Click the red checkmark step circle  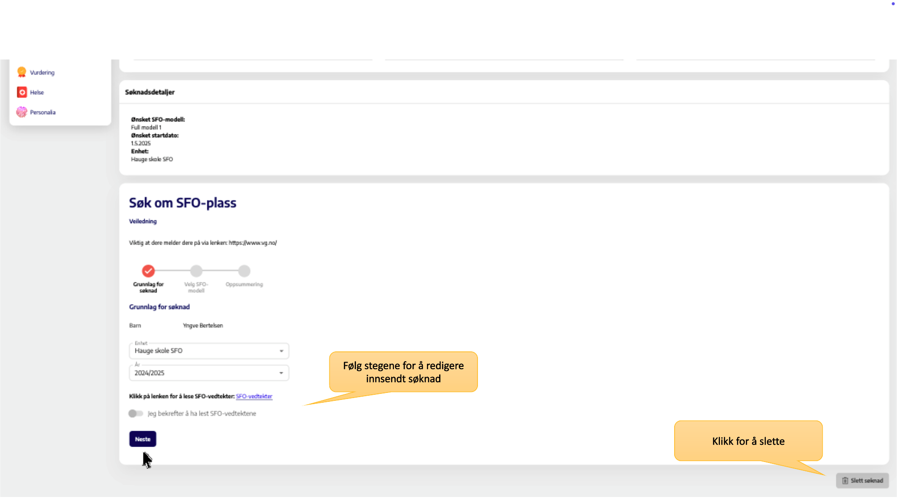click(x=149, y=271)
